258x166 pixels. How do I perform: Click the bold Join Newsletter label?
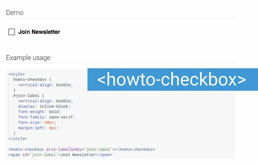click(x=39, y=32)
